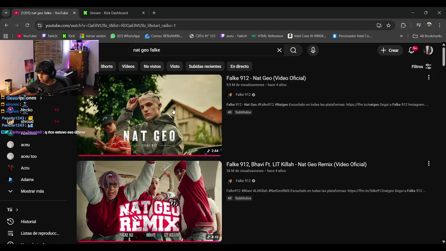Expand hidden bookmarks with the double chevron

401,36
